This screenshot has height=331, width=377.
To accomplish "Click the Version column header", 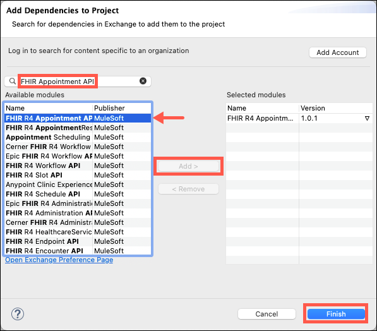I will (x=336, y=108).
